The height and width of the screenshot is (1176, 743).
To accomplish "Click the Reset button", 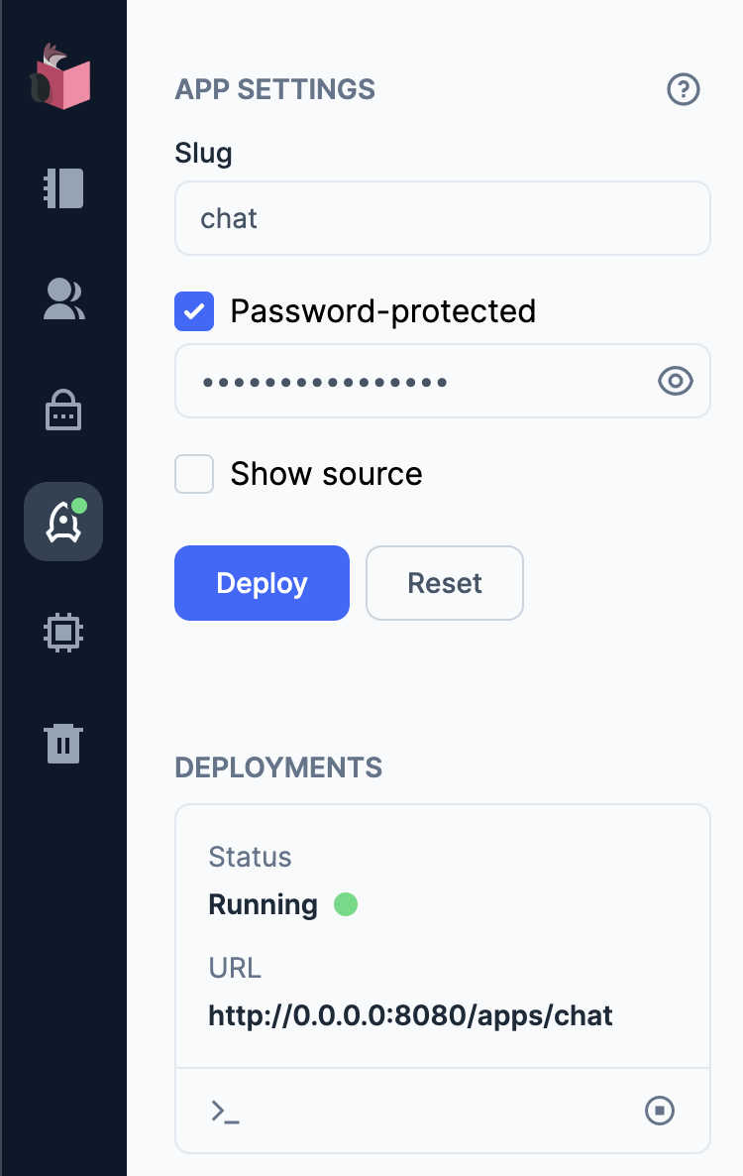I will (x=444, y=583).
